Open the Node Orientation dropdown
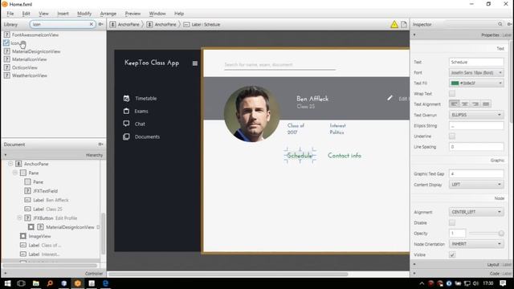This screenshot has width=514, height=289. coord(476,244)
